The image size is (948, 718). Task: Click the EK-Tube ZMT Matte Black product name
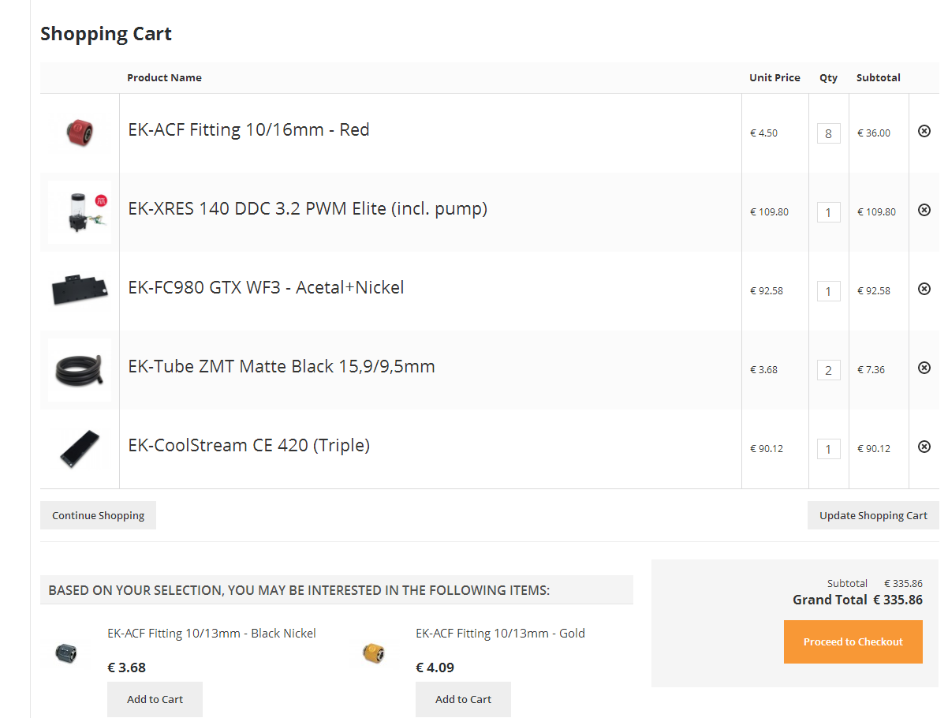(x=282, y=367)
